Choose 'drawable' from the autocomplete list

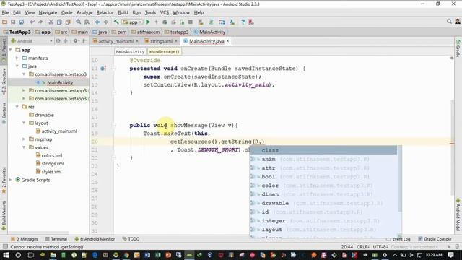coord(323,203)
